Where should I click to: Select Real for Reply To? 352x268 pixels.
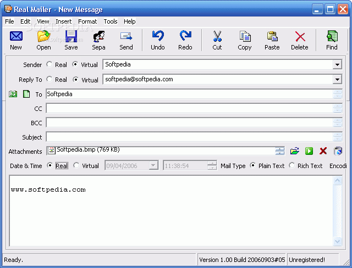coord(50,79)
